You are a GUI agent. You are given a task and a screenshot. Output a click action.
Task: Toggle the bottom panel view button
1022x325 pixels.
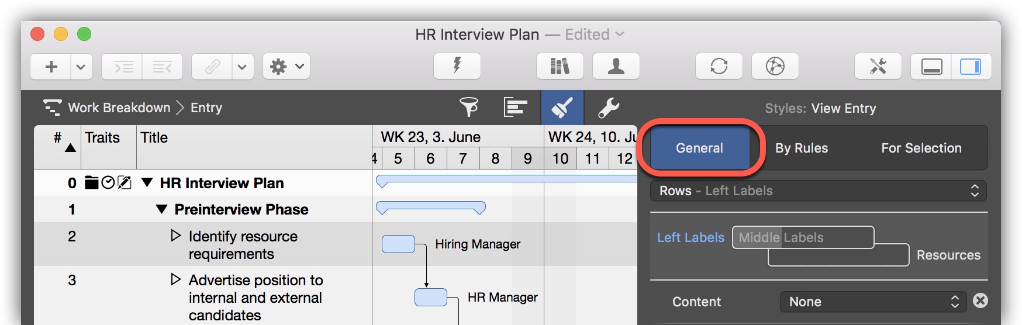(x=931, y=66)
